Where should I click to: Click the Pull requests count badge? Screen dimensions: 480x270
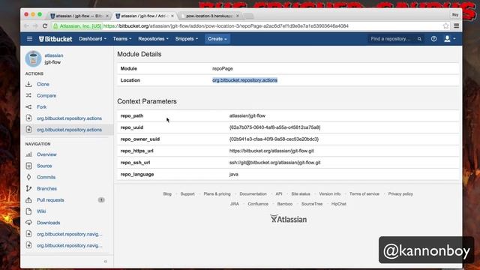point(101,200)
